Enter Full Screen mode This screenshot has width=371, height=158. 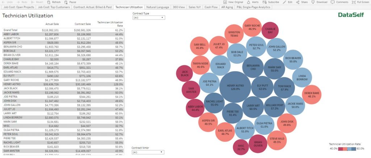354,2
